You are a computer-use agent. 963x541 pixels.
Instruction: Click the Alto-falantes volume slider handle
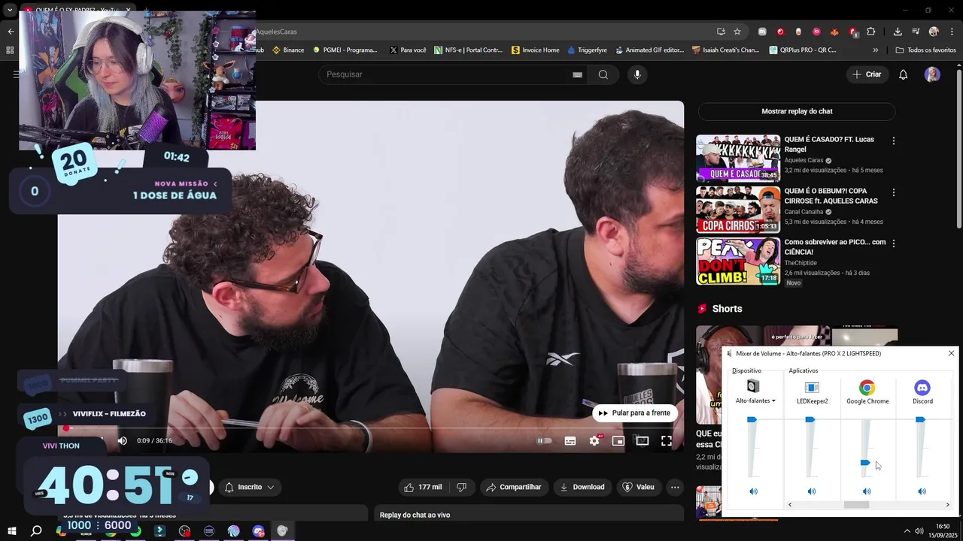[x=752, y=420]
